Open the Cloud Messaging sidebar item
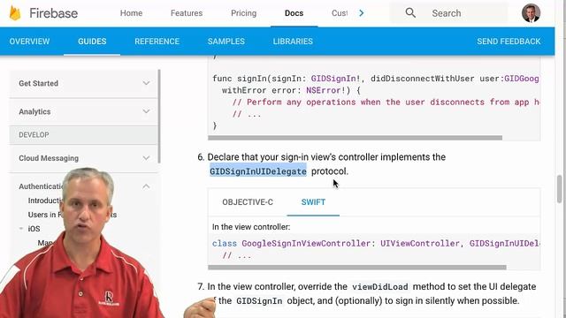The image size is (566, 318). [49, 158]
